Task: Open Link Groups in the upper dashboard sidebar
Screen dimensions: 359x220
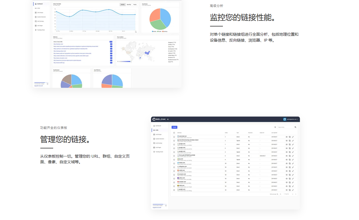Action: coord(40,12)
